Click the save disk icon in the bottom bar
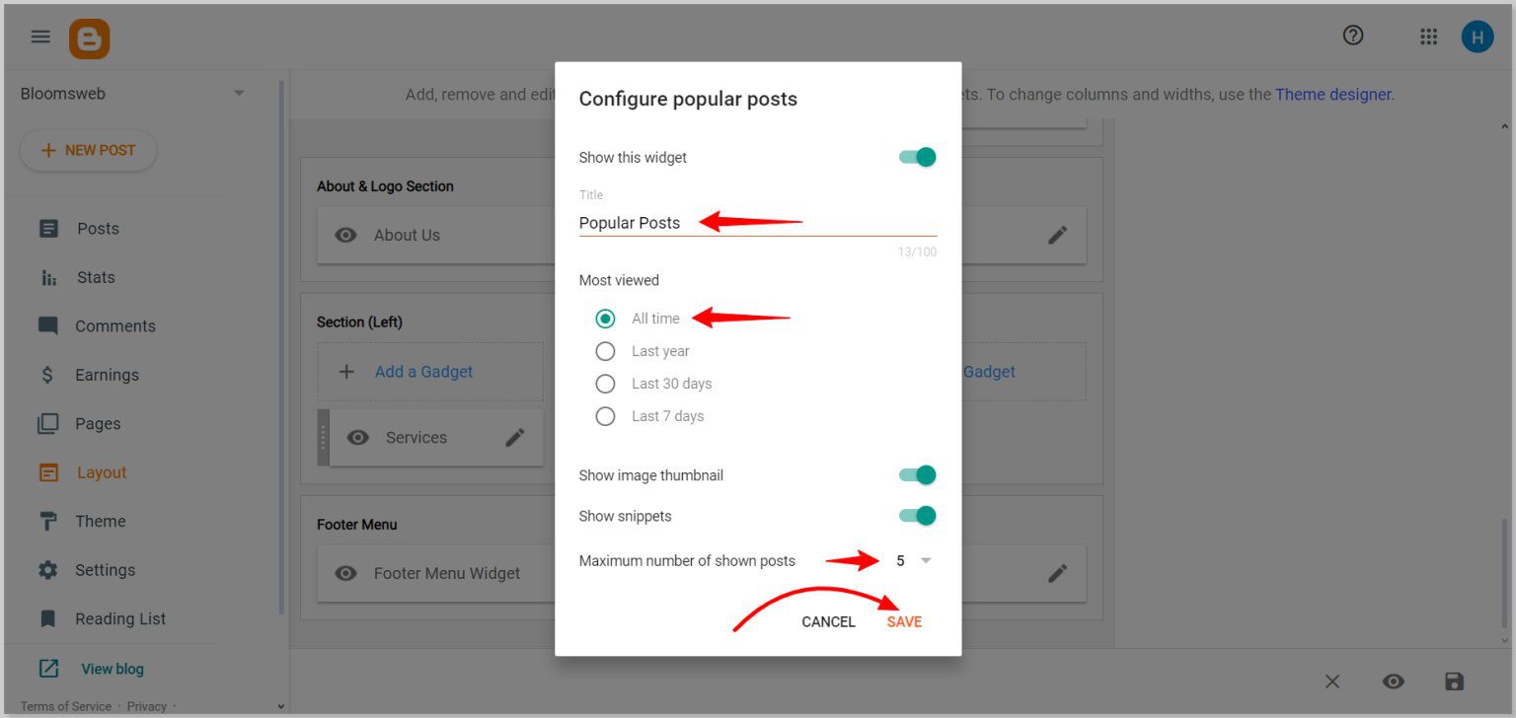The height and width of the screenshot is (718, 1516). pyautogui.click(x=1454, y=681)
